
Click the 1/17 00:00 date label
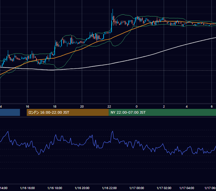click(x=137, y=188)
